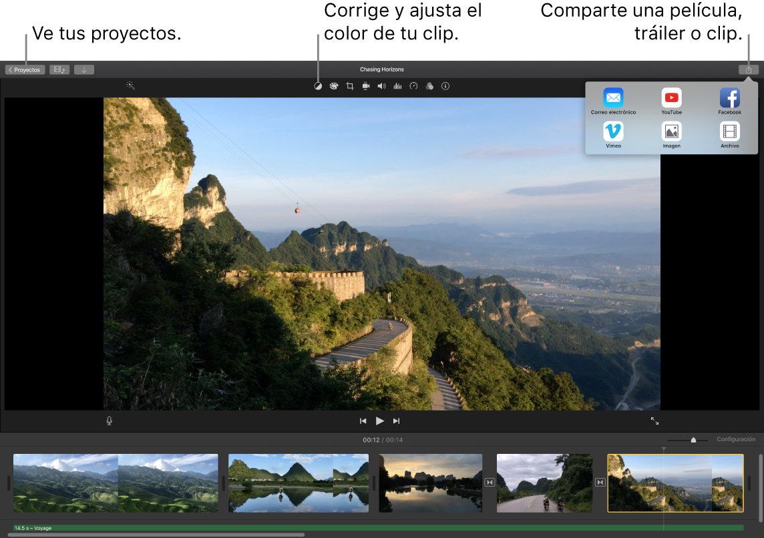Open the Clip Filter effects
This screenshot has height=538, width=764.
click(x=429, y=85)
